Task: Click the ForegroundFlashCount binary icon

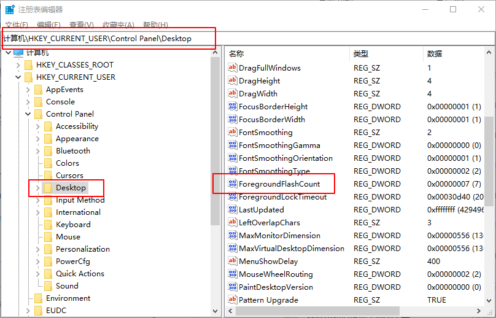Action: pyautogui.click(x=232, y=184)
